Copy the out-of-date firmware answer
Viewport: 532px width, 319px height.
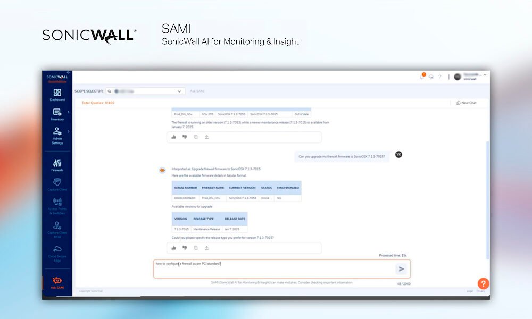(x=196, y=137)
